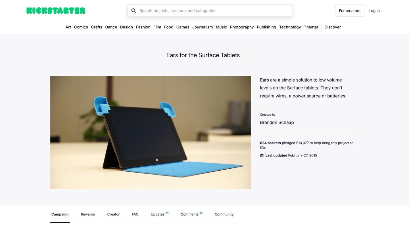Open creator Brandon Schaap's profile
409x230 pixels.
(277, 122)
